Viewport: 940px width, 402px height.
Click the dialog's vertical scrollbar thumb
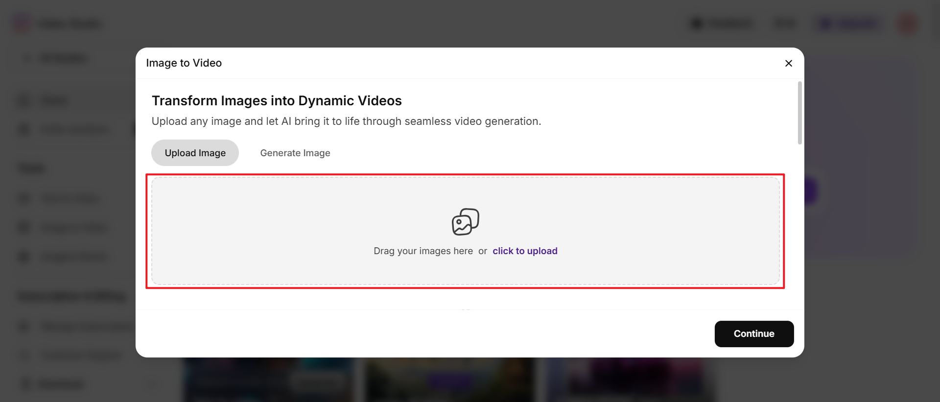click(x=799, y=113)
